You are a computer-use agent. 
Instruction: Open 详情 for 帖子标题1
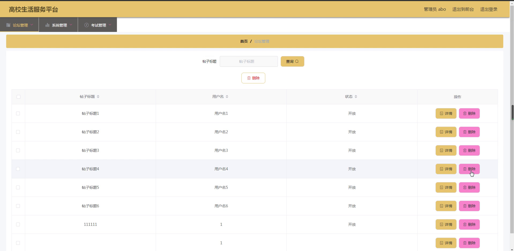point(446,113)
